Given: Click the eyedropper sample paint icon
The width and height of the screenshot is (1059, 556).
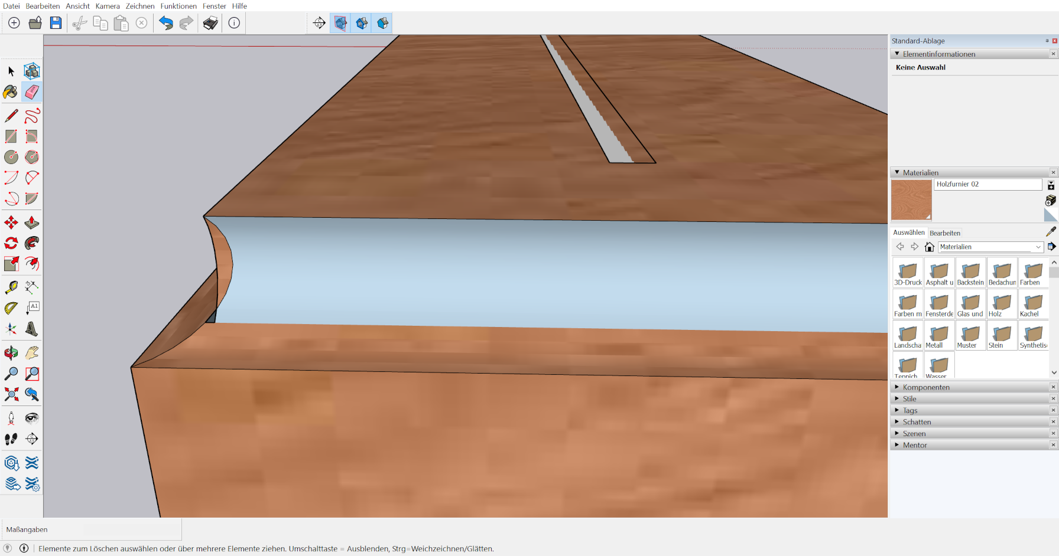Looking at the screenshot, I should [1051, 232].
